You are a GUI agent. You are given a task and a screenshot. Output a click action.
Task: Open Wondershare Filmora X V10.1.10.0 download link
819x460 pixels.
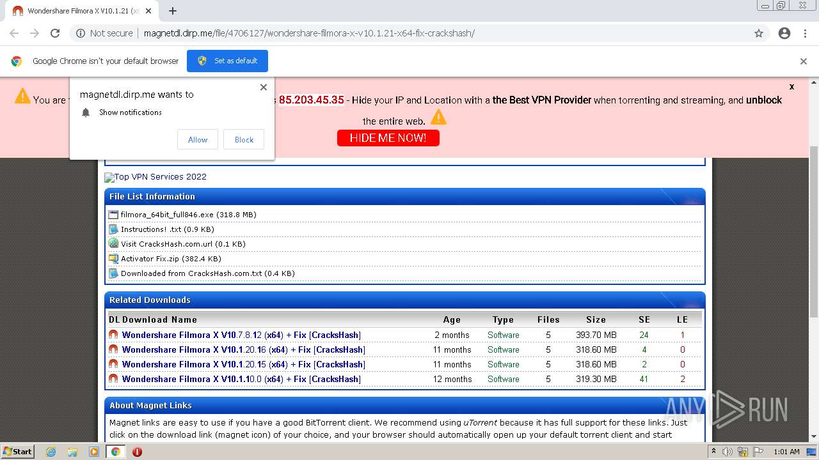point(241,379)
